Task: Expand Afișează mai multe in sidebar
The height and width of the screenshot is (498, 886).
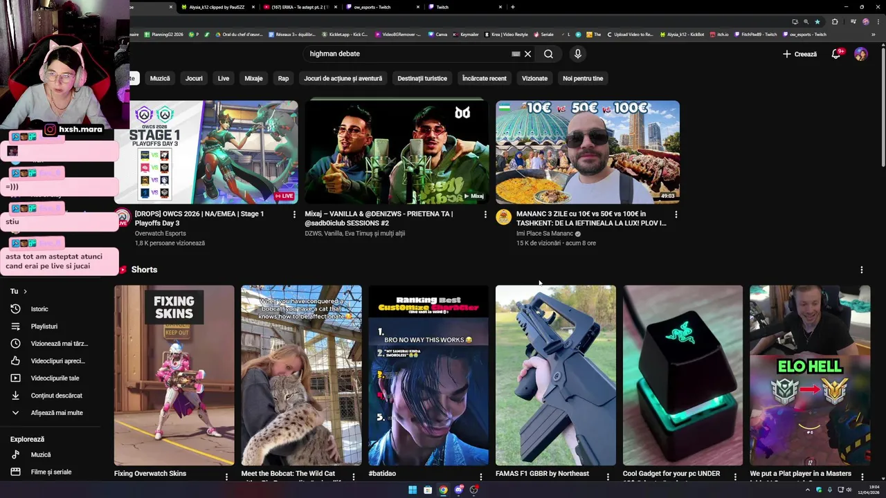Action: (x=55, y=413)
